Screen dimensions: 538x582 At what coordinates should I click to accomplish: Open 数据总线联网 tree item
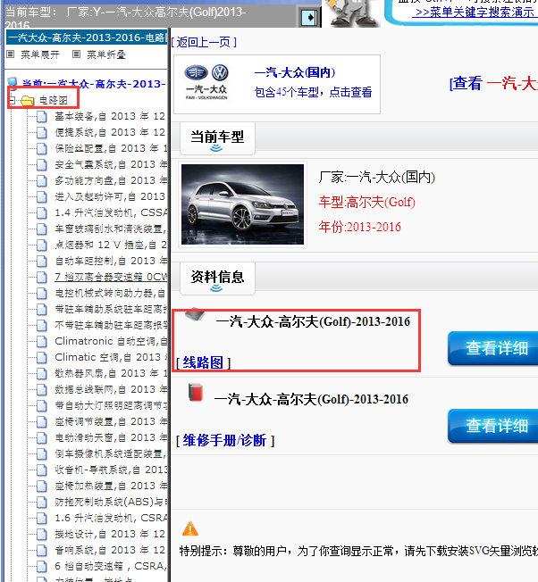click(x=111, y=389)
